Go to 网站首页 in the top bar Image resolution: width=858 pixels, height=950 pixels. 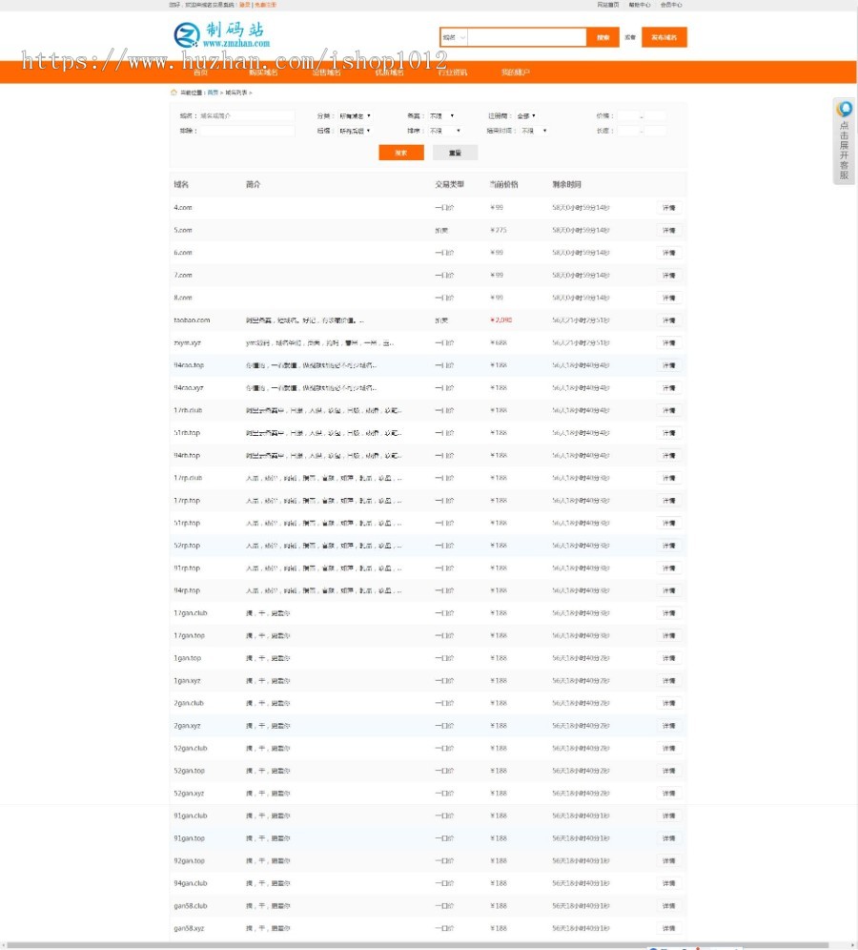tap(608, 4)
